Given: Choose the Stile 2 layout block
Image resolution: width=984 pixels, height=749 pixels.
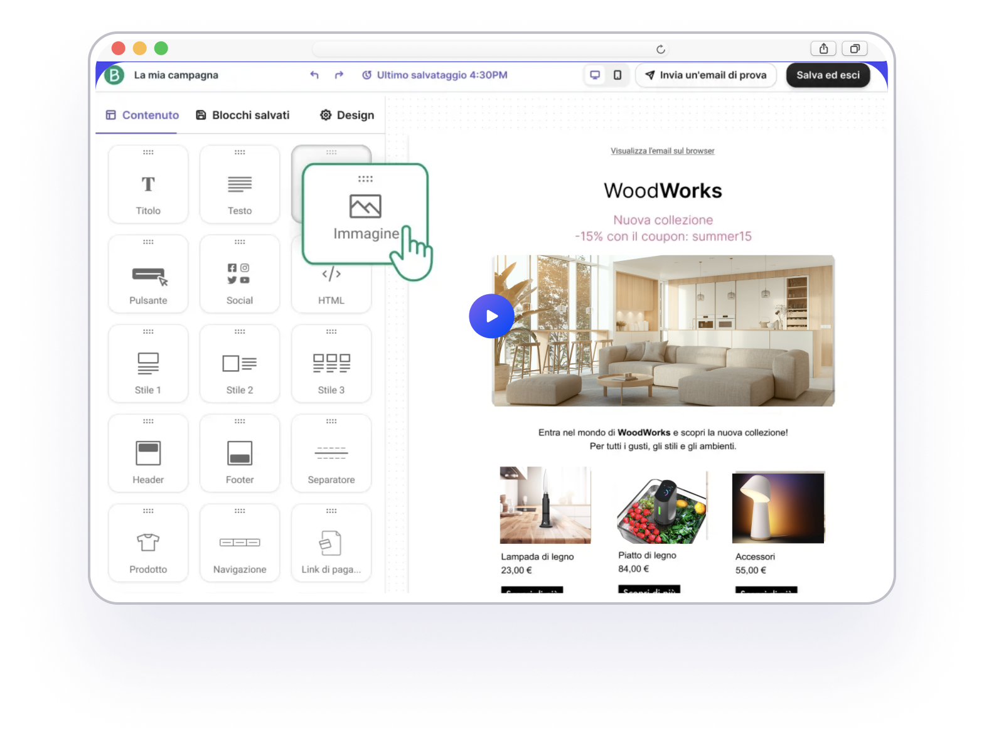Looking at the screenshot, I should 240,364.
